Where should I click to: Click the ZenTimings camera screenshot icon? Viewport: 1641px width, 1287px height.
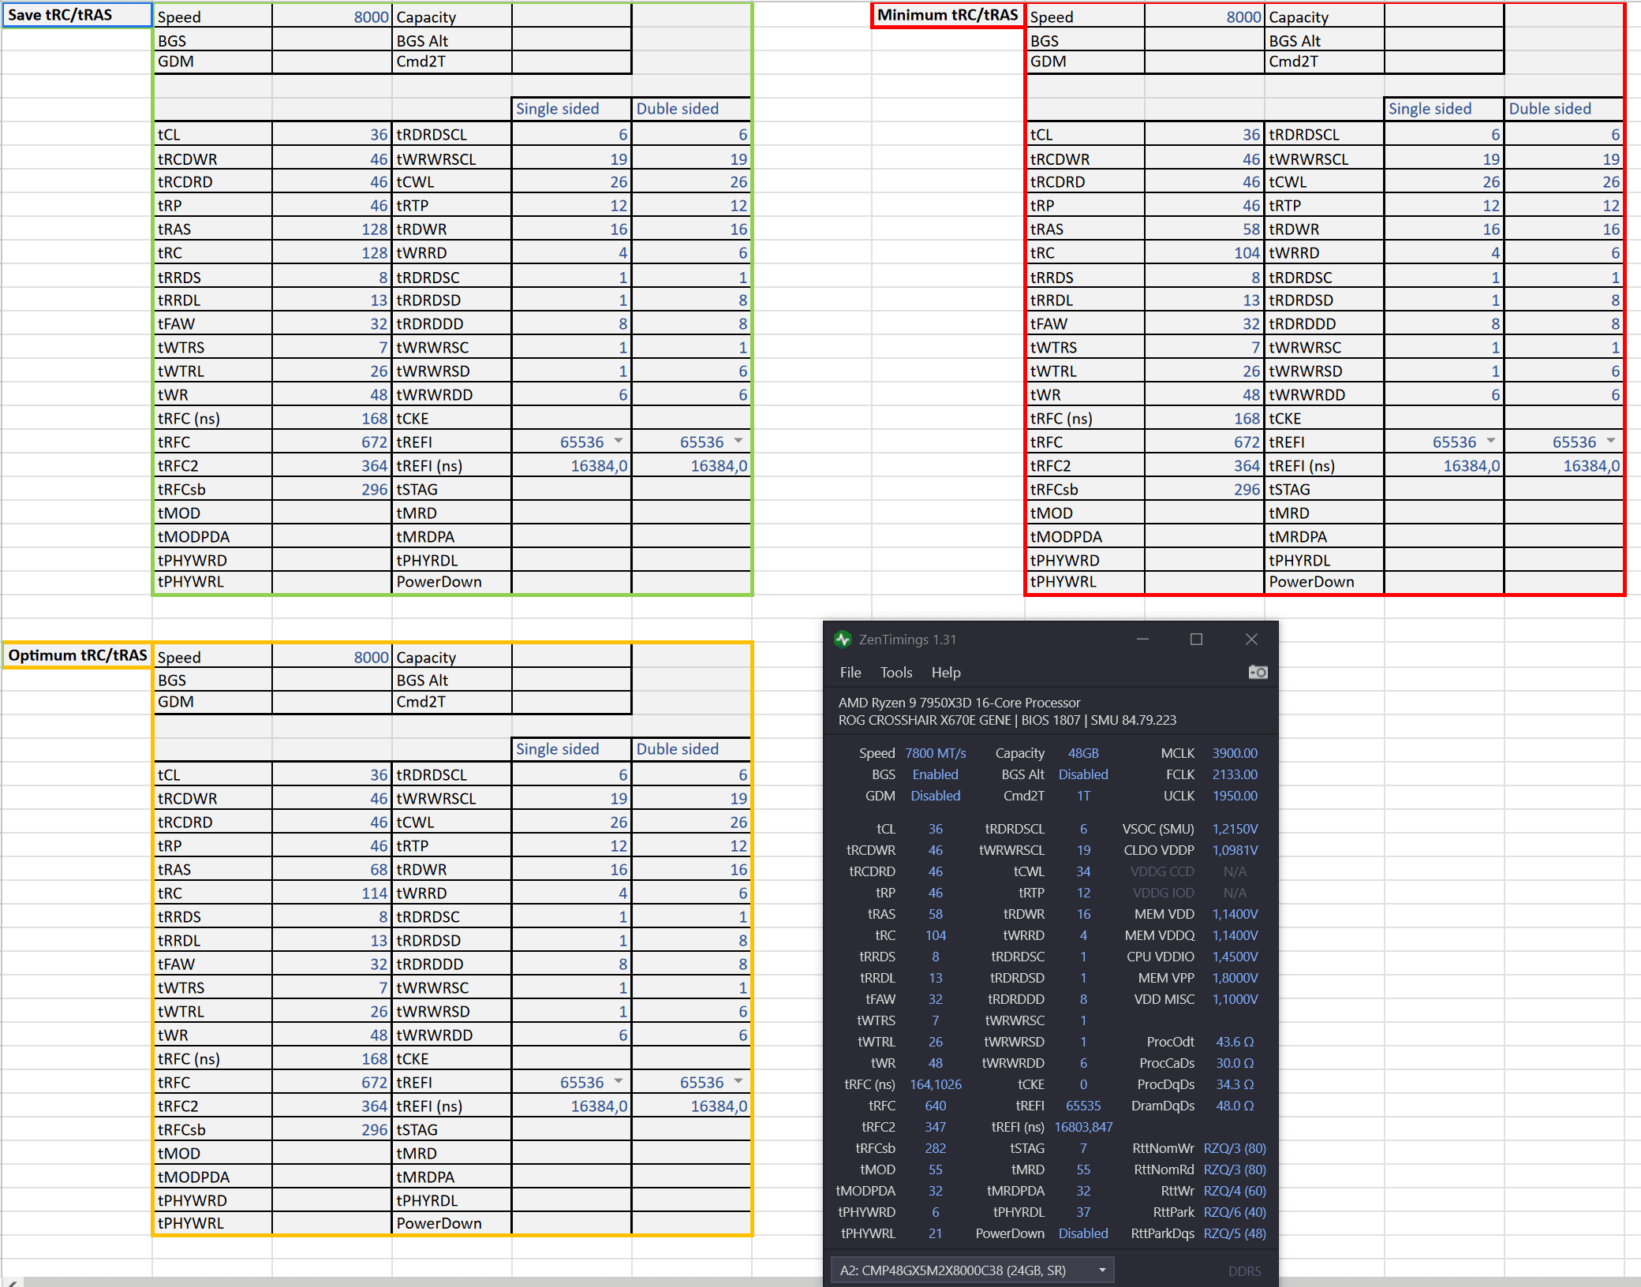1258,672
